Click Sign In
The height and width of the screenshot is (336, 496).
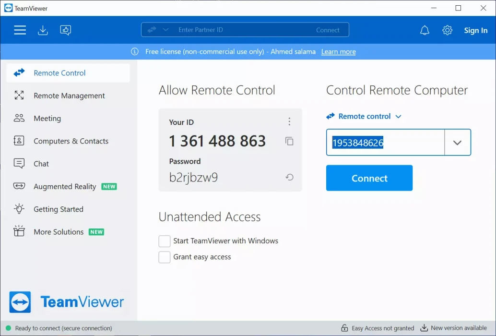coord(475,30)
